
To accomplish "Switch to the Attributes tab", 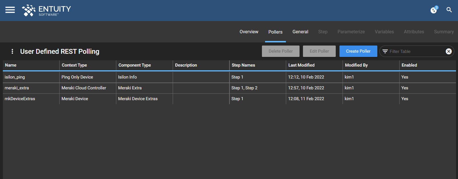I will coord(414,32).
